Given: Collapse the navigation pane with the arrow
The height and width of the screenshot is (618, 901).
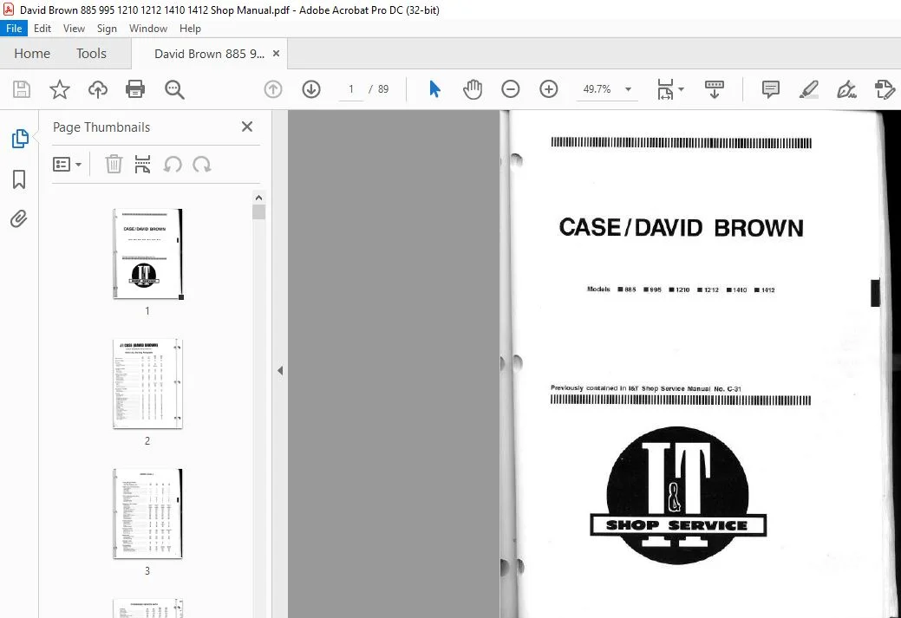Looking at the screenshot, I should coord(280,370).
